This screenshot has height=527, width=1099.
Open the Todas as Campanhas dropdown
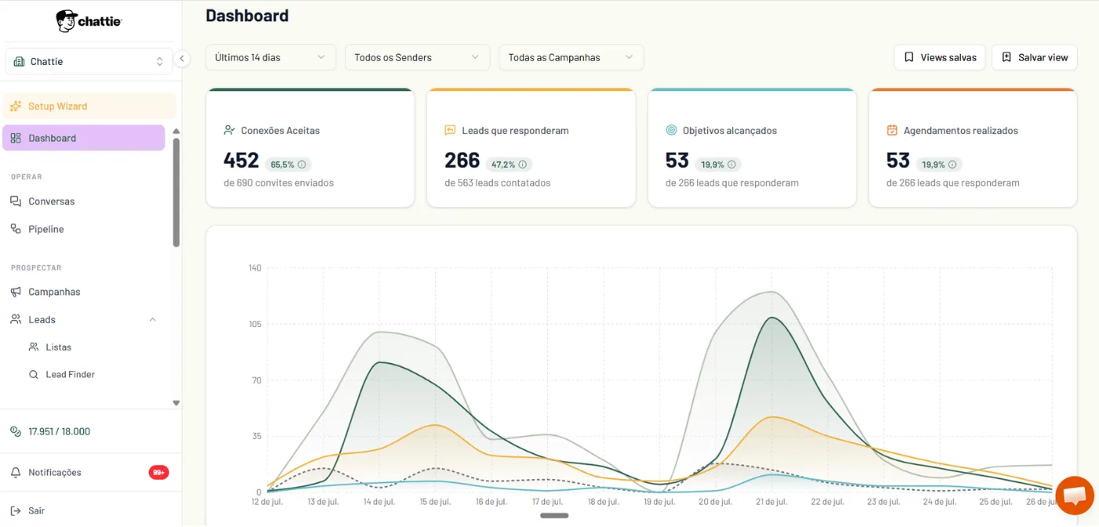(x=571, y=57)
